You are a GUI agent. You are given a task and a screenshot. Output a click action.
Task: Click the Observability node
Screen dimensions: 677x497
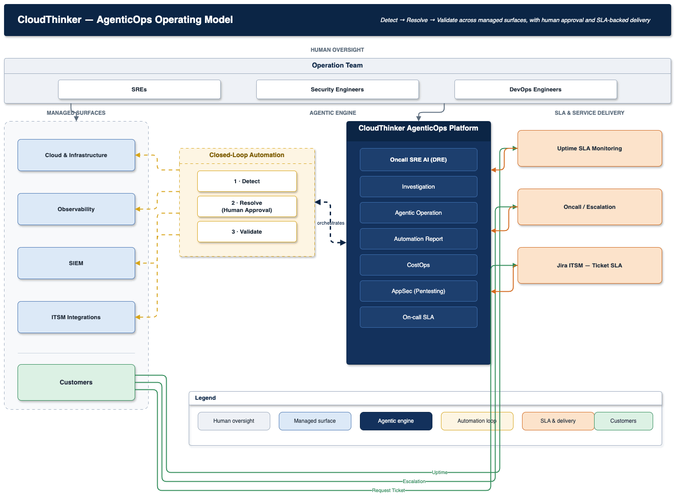click(76, 209)
